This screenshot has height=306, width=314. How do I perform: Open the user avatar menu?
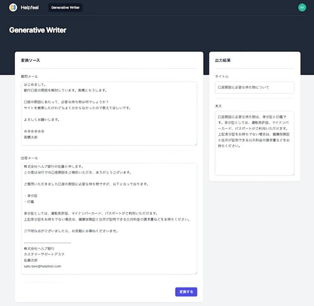[302, 7]
